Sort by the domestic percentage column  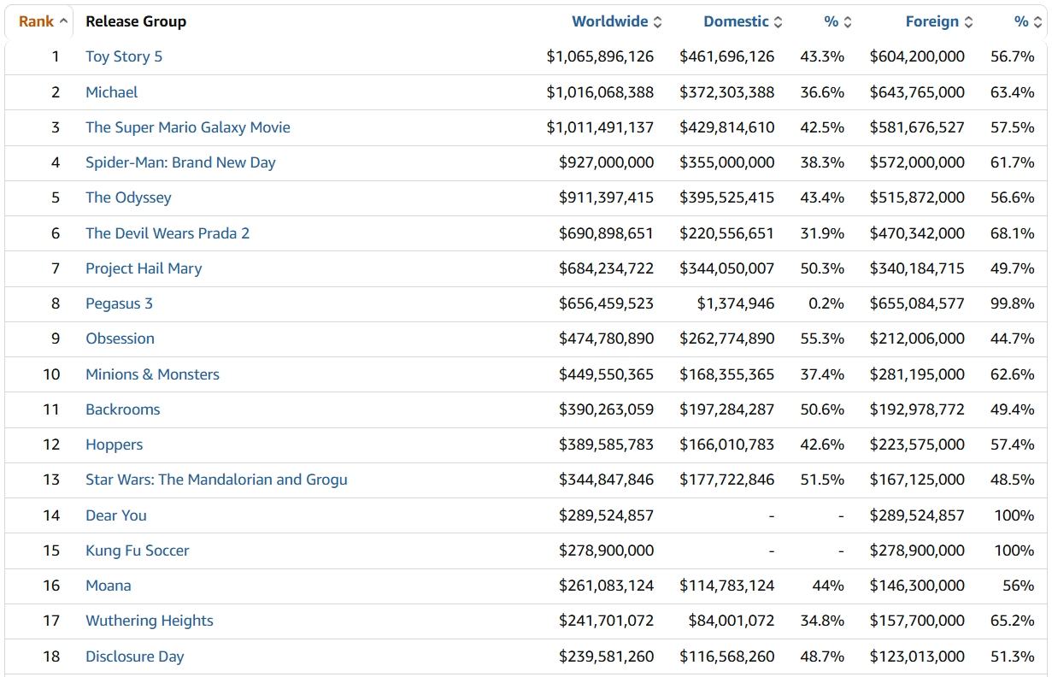click(x=837, y=21)
